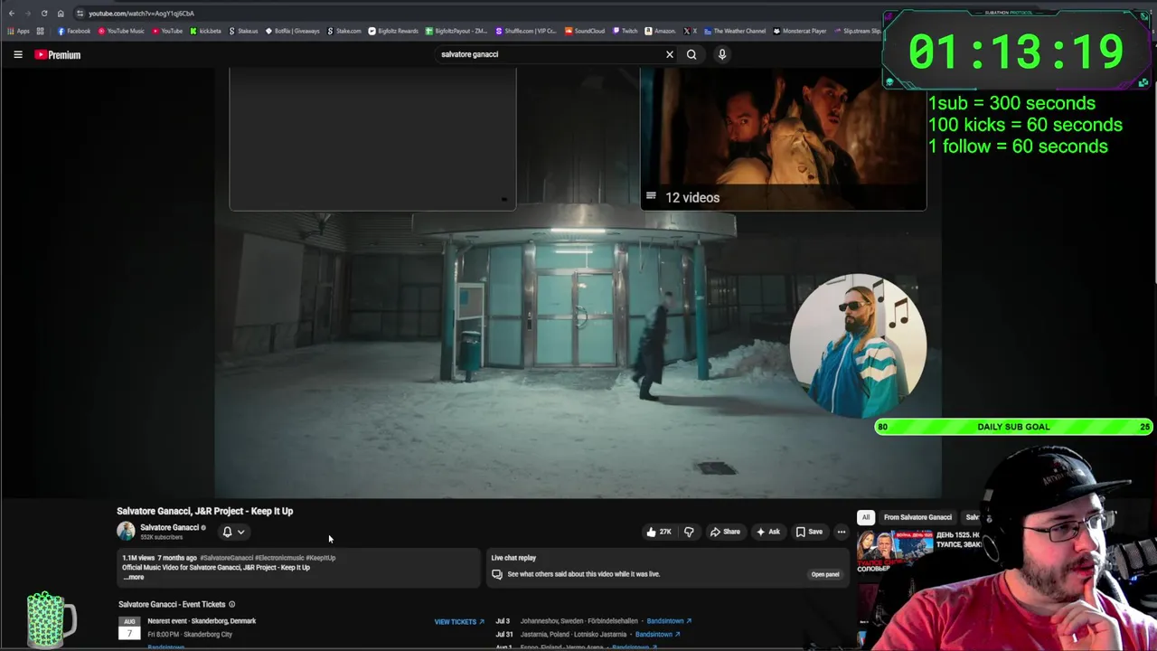Open the YouTube hamburger guide menu
This screenshot has height=651, width=1157.
pyautogui.click(x=18, y=54)
